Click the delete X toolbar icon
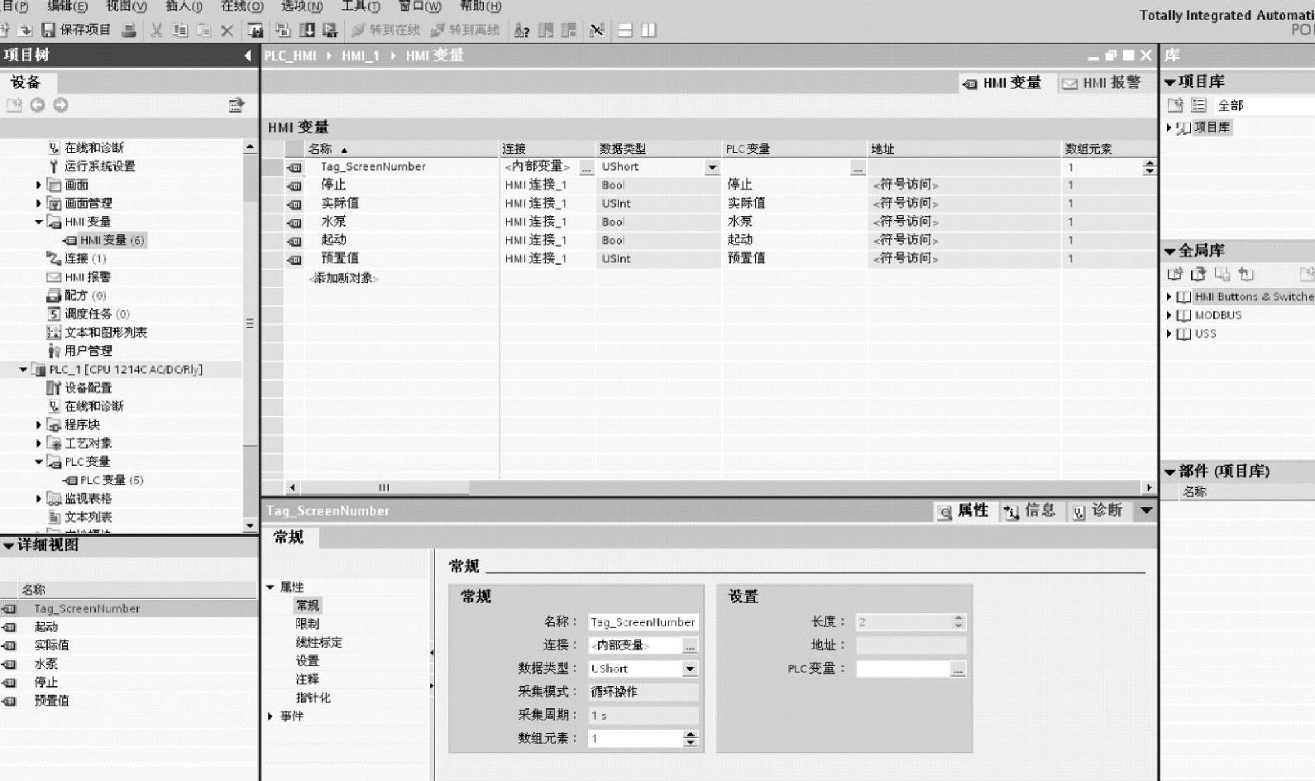The image size is (1315, 781). [x=227, y=31]
